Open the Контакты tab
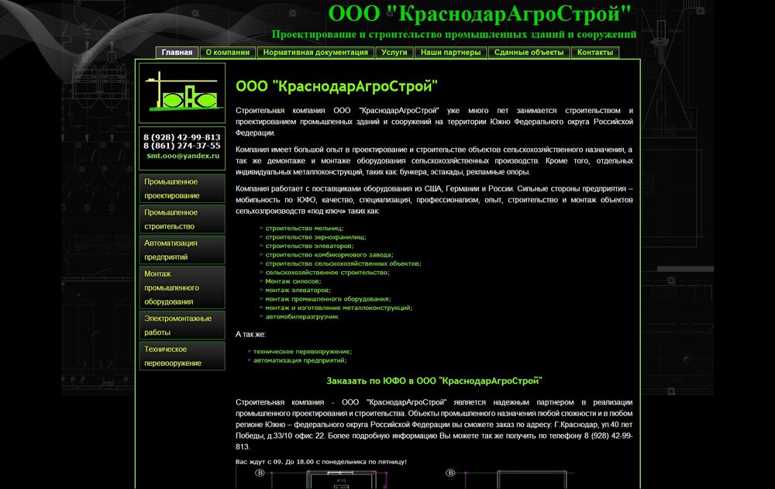Screen dimensions: 775x489 point(595,53)
